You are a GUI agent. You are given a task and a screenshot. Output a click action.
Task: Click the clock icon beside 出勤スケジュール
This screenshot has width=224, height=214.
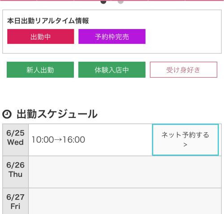7,114
